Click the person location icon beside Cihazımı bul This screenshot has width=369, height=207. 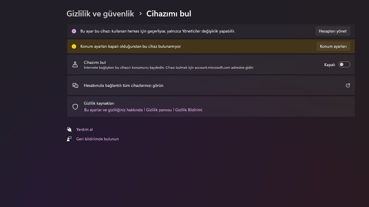(x=75, y=64)
